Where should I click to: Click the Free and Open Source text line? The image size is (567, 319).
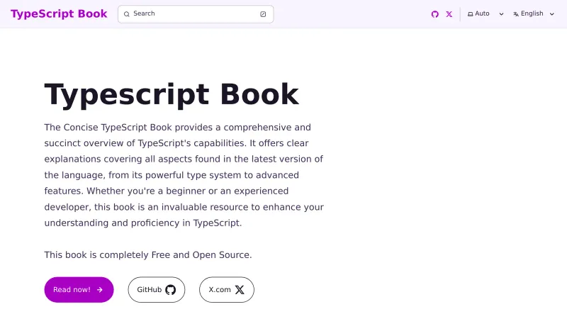click(x=148, y=254)
